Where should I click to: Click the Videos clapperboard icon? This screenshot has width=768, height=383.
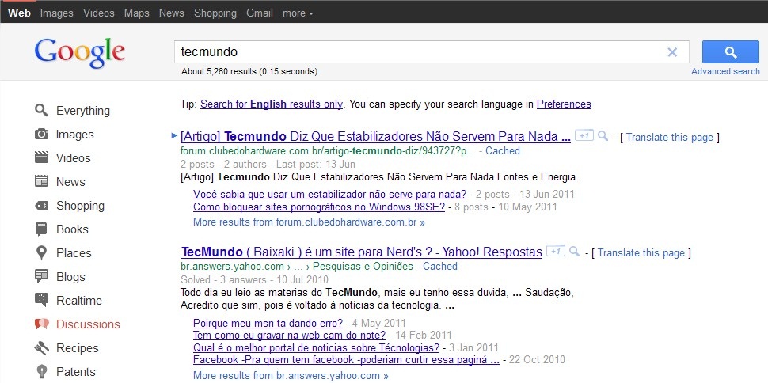[42, 157]
